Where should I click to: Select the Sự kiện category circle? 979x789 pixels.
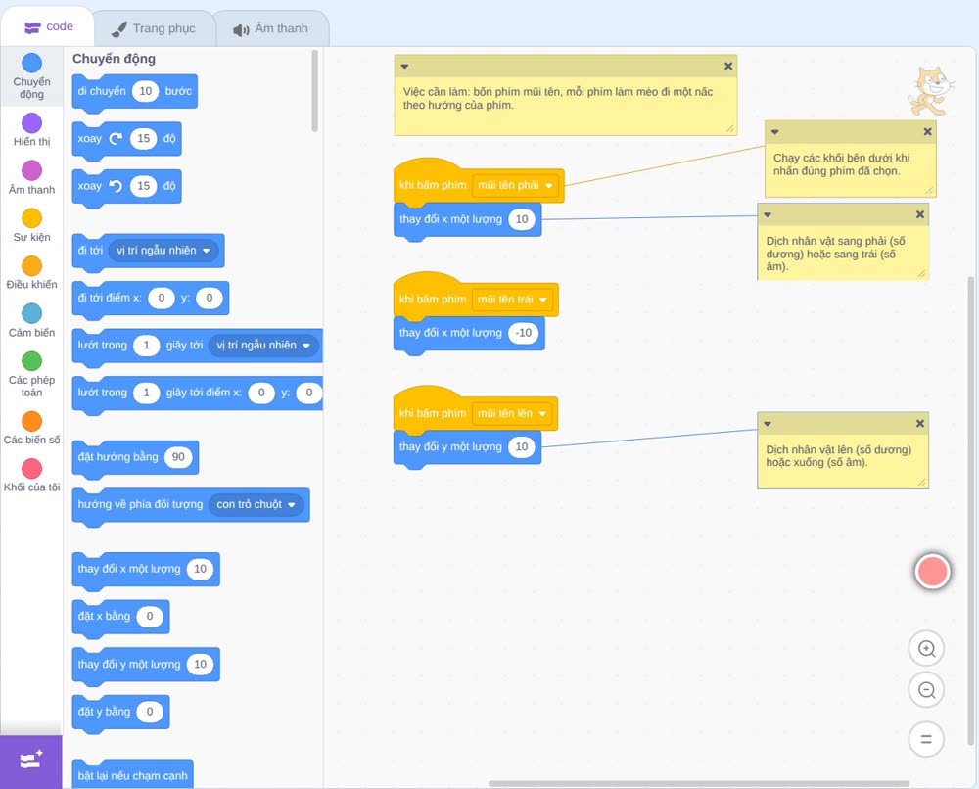pos(32,218)
